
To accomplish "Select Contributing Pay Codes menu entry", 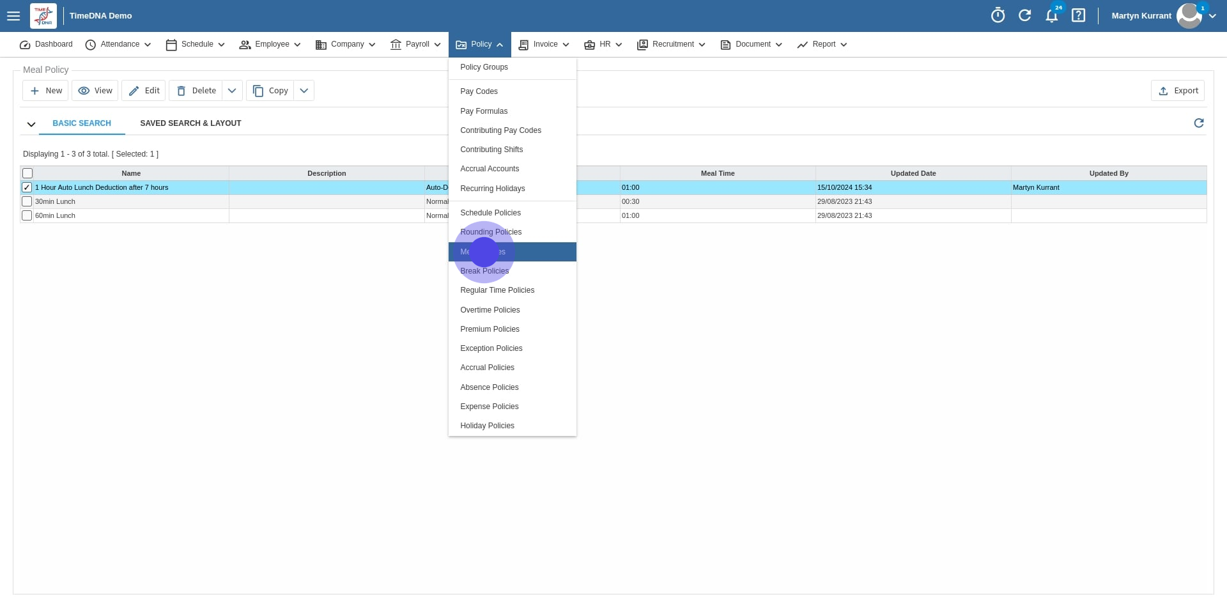I will click(x=513, y=130).
